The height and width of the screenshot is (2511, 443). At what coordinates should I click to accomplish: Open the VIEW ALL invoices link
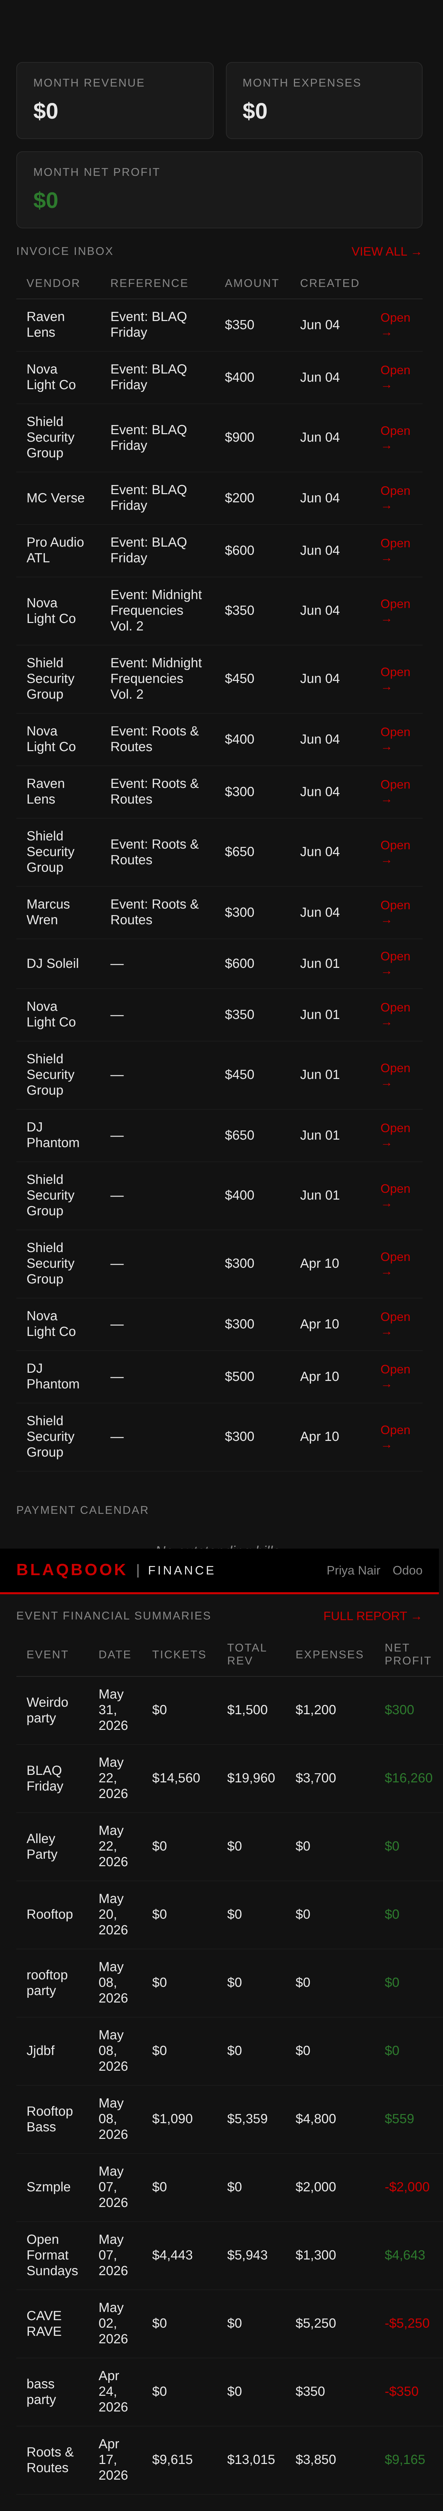coord(385,252)
